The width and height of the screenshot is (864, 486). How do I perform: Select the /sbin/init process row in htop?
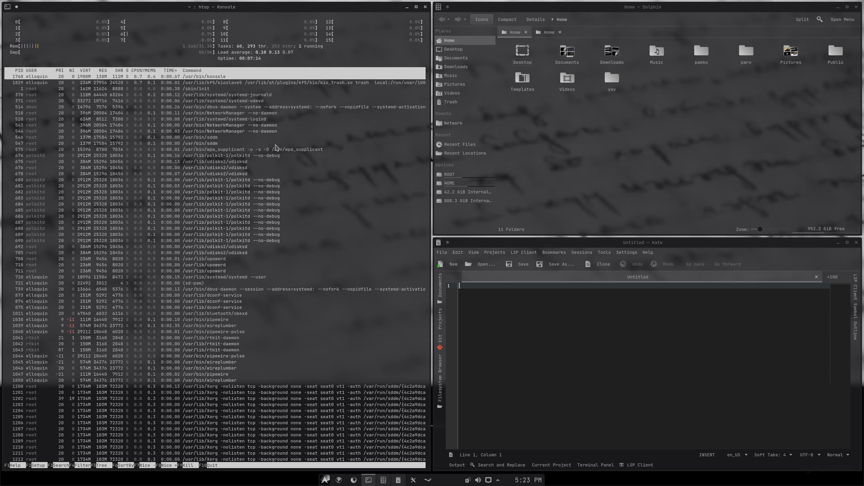pos(215,89)
